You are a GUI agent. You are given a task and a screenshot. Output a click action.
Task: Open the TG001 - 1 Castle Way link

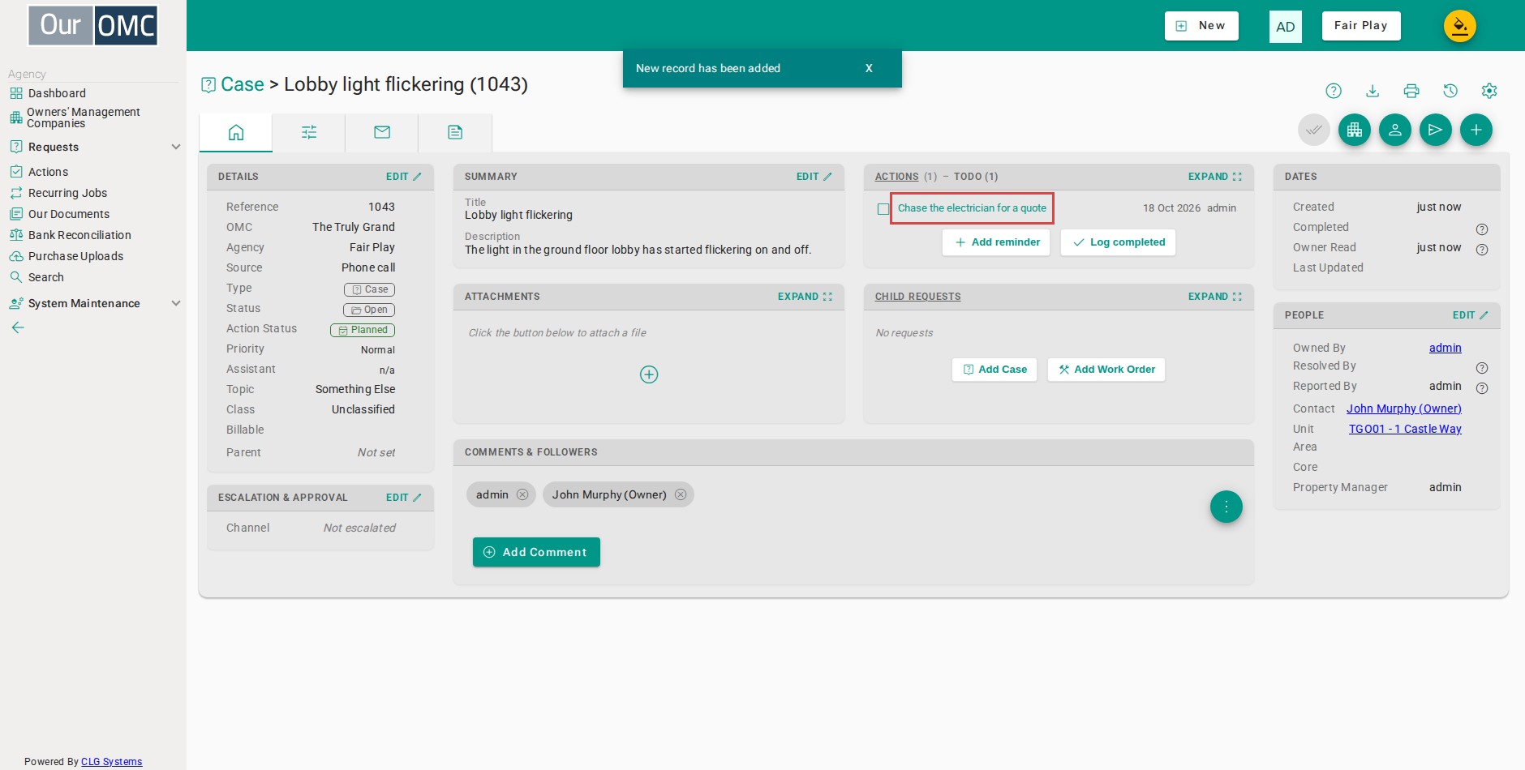[x=1405, y=429]
